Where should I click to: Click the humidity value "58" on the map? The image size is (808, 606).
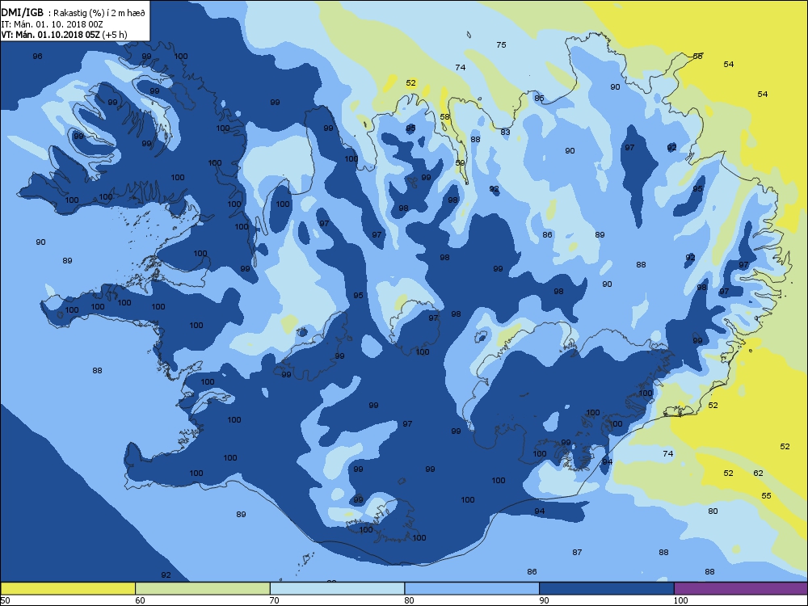[x=444, y=117]
